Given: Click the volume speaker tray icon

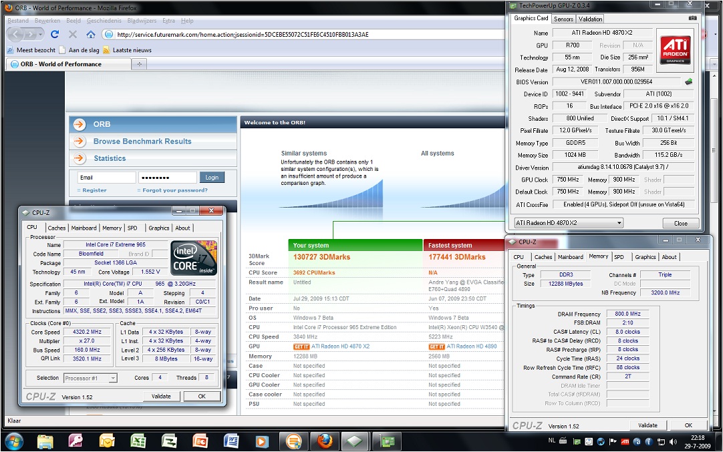Looking at the screenshot, I should point(673,441).
